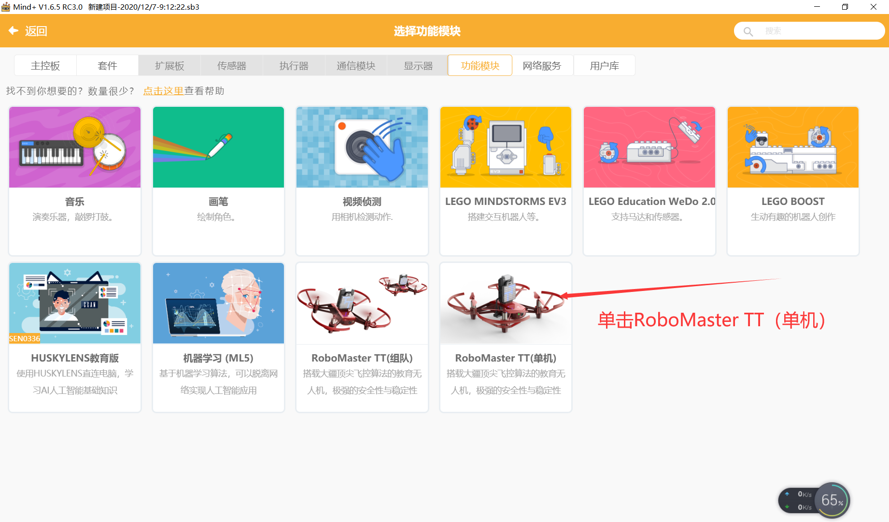Click the 机器学习 (ML5) title
This screenshot has width=889, height=522.
point(218,358)
